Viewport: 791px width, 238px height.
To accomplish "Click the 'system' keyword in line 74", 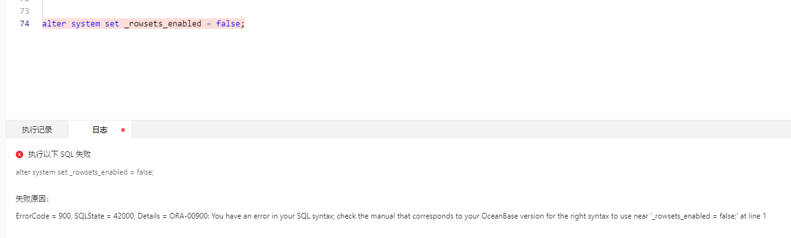I will (85, 24).
